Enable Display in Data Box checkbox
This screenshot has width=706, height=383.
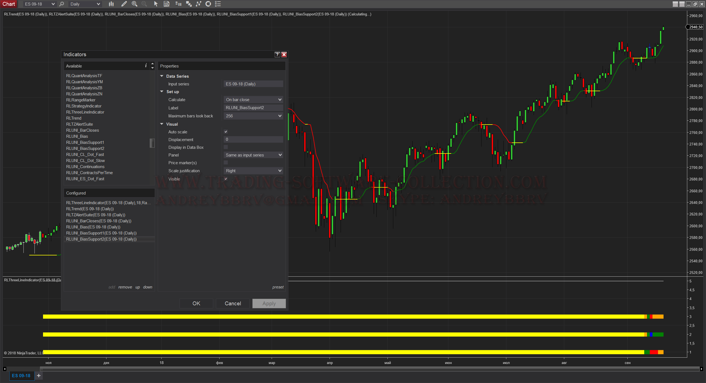(226, 147)
